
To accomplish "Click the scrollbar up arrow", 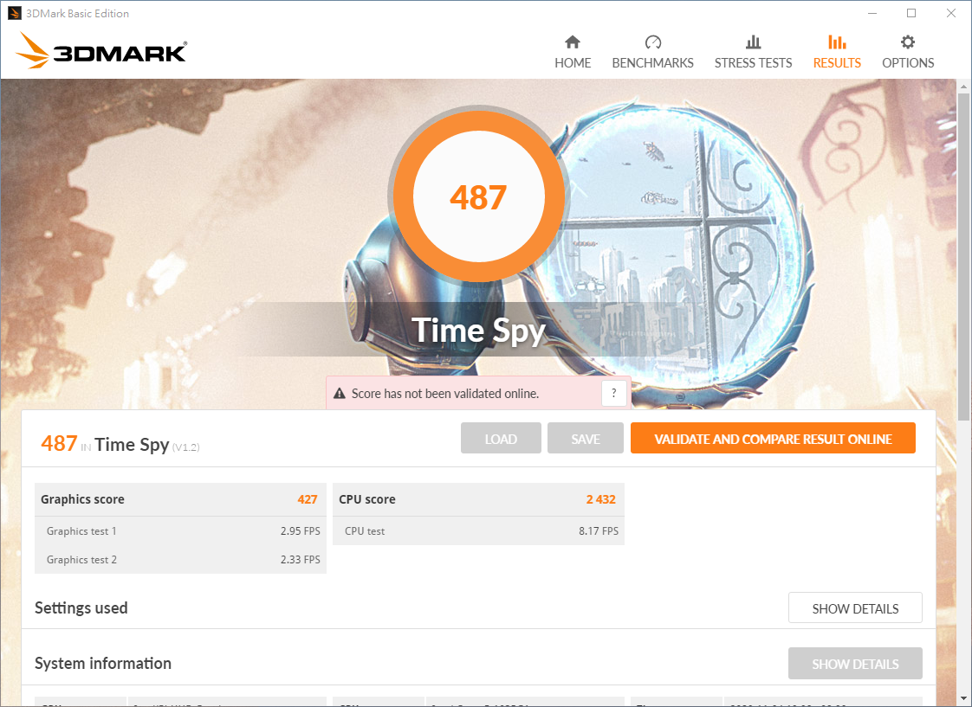I will pos(963,87).
